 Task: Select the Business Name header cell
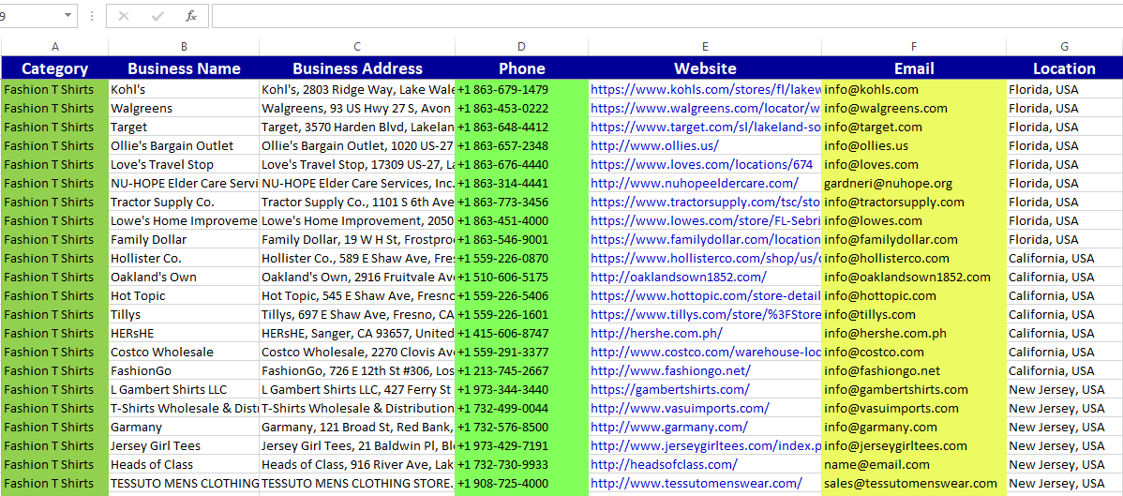pos(184,68)
